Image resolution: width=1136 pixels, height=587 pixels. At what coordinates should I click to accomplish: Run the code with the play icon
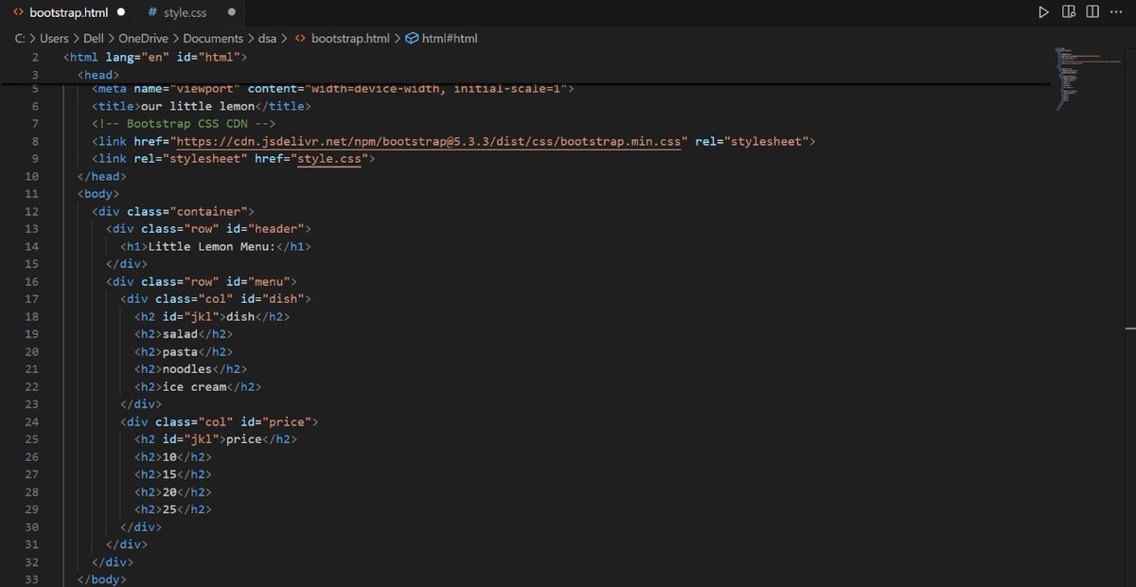(x=1043, y=13)
